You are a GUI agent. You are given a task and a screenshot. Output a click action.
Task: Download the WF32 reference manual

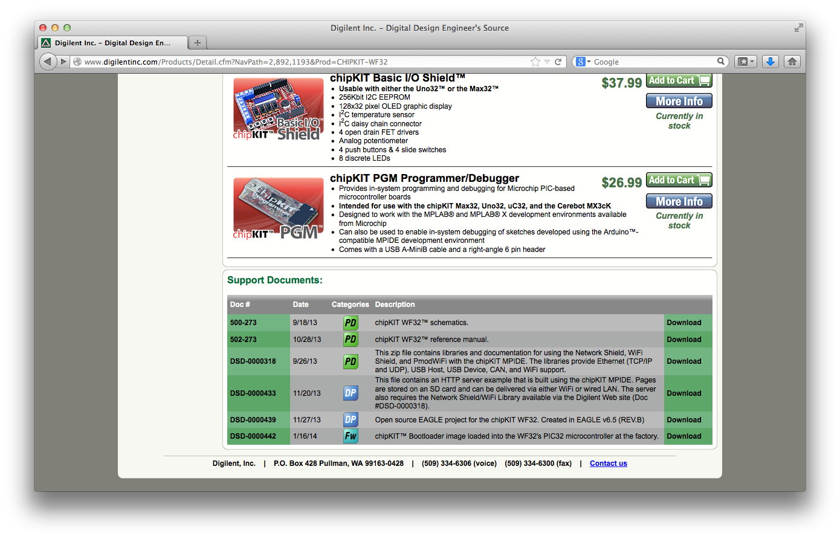pos(684,340)
